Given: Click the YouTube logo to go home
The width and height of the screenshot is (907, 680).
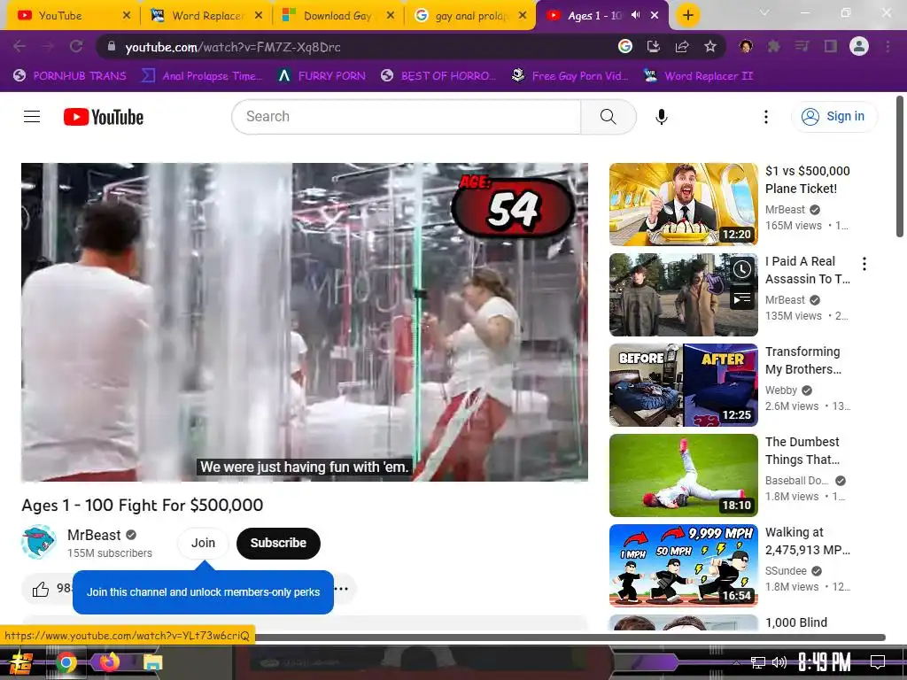Looking at the screenshot, I should (104, 117).
